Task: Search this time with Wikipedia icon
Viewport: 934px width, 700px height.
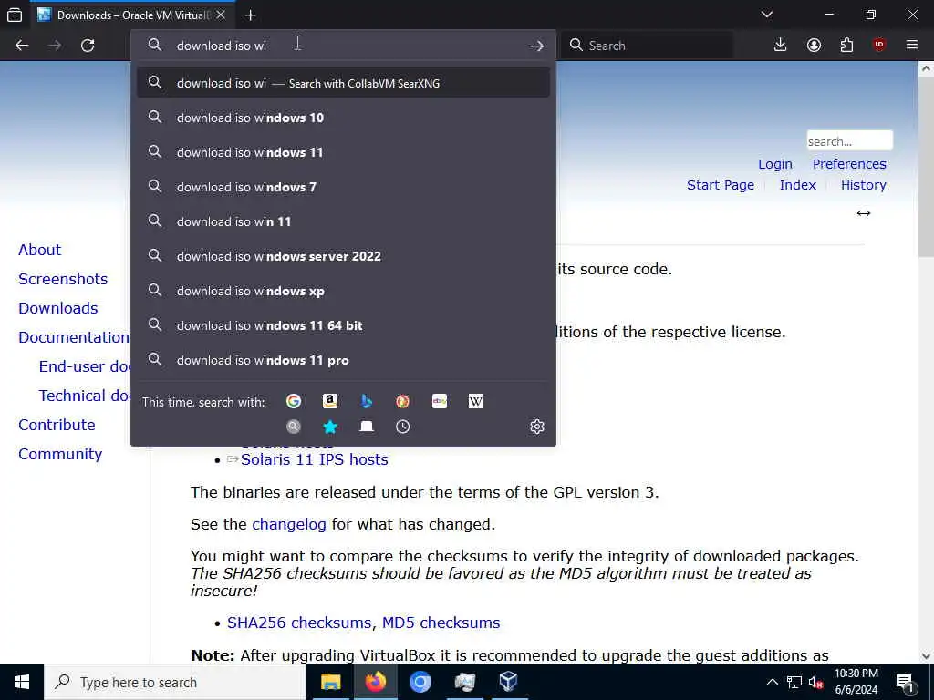Action: pyautogui.click(x=476, y=401)
